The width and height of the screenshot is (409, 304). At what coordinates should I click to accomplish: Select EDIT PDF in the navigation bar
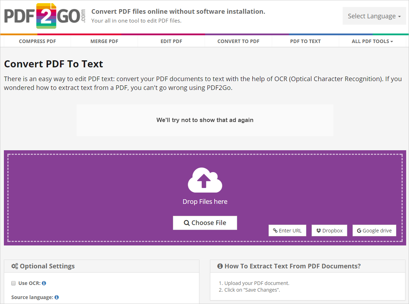[172, 41]
